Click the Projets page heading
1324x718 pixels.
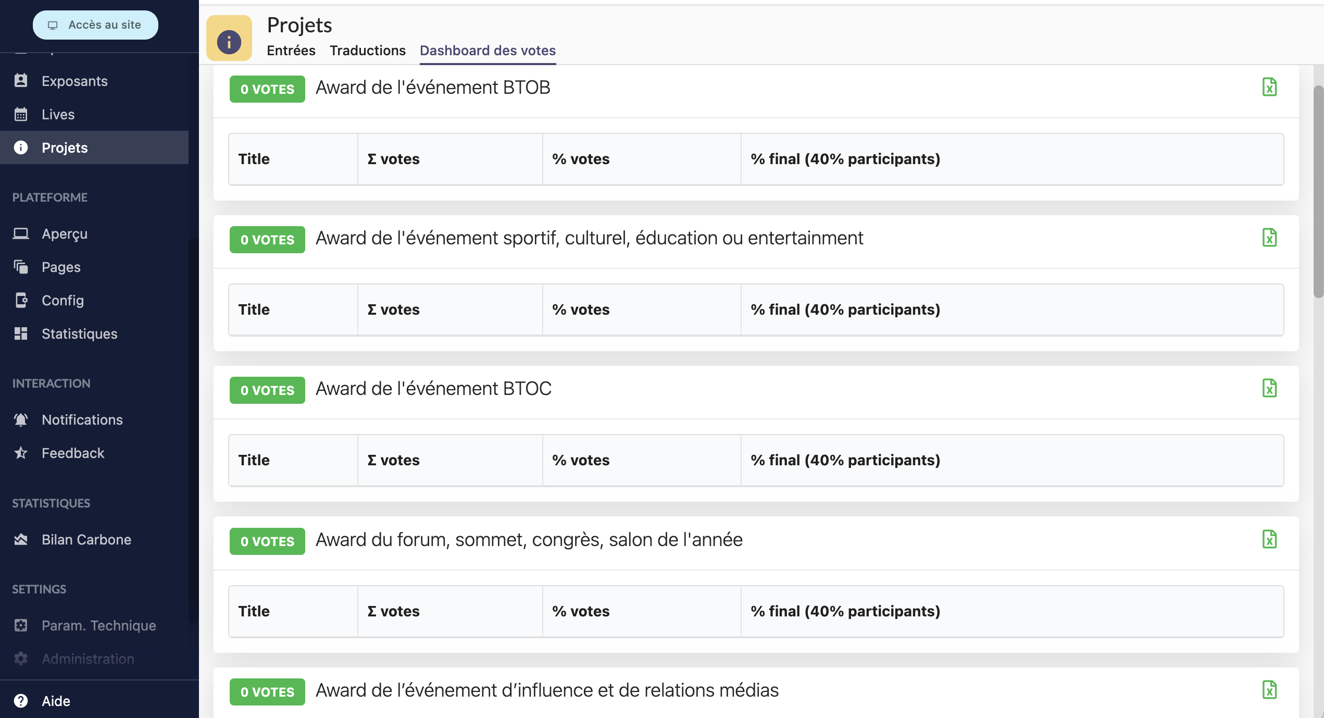tap(299, 25)
